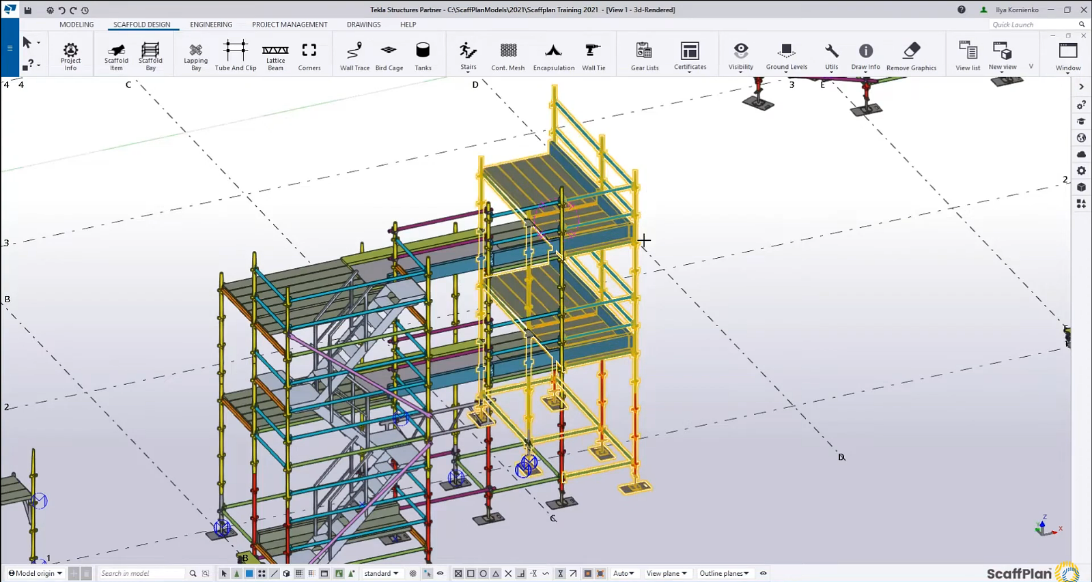
Task: Click the Visibility button
Action: pyautogui.click(x=741, y=56)
